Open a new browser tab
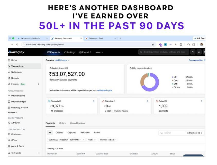217x165 pixels. point(120,38)
